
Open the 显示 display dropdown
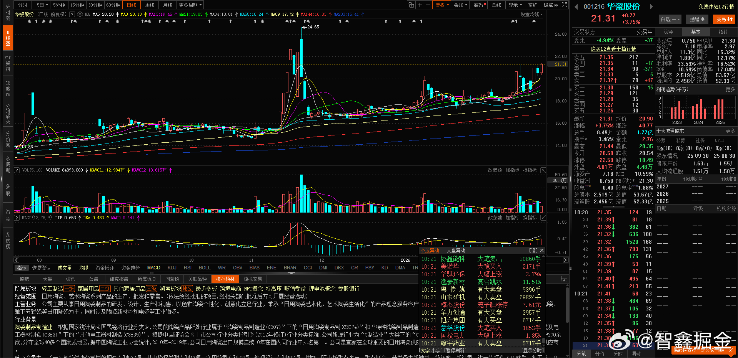click(515, 5)
